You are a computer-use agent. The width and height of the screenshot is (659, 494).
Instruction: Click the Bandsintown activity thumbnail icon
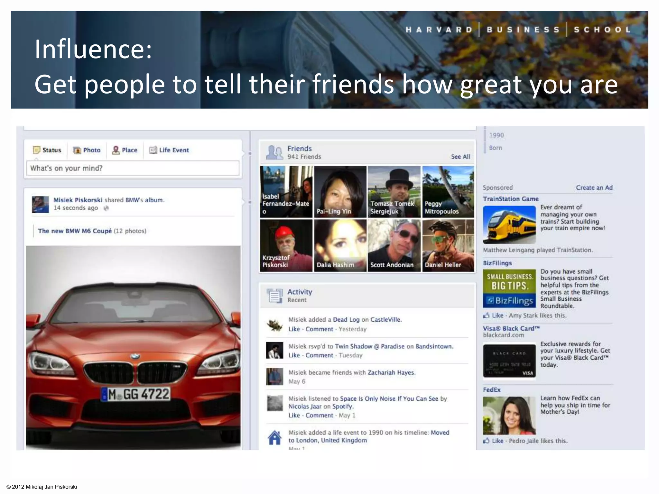tap(274, 350)
